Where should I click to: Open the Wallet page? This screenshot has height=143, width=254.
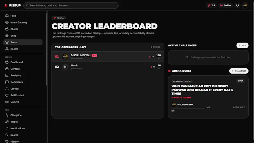point(23,122)
